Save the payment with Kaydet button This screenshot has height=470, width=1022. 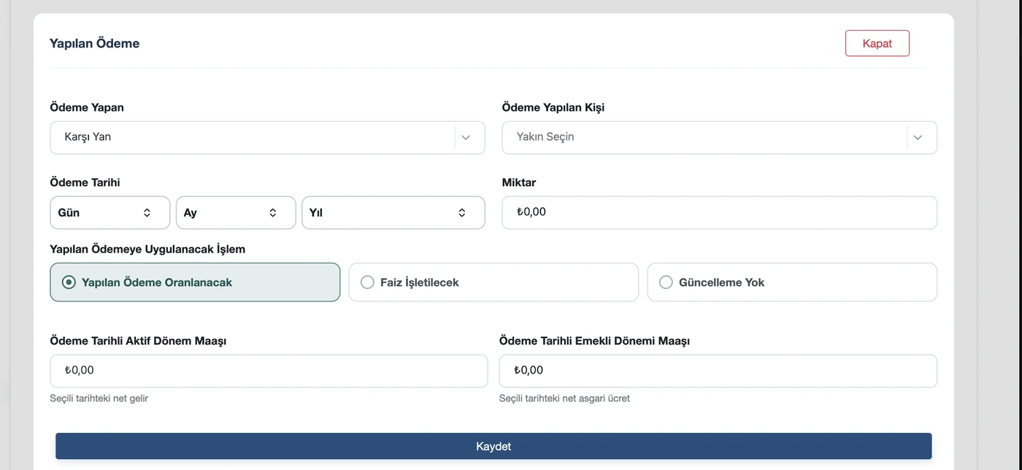pos(493,446)
